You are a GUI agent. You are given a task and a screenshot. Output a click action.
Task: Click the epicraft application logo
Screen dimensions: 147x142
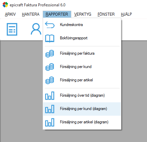click(5, 5)
